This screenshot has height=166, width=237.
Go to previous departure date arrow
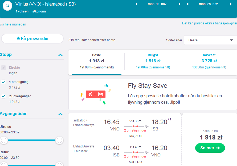coord(136,4)
